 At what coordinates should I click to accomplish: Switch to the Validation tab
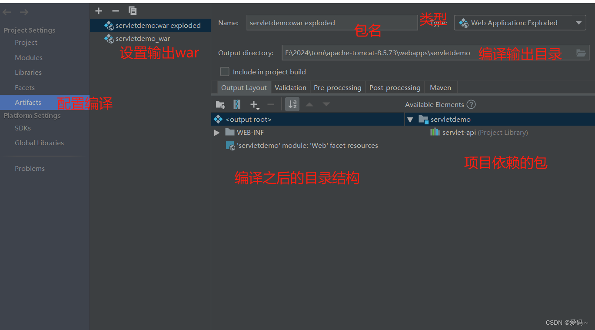[290, 87]
